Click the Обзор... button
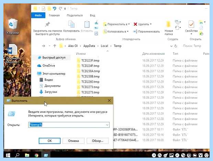This screenshot has height=161, width=213. tap(98, 141)
